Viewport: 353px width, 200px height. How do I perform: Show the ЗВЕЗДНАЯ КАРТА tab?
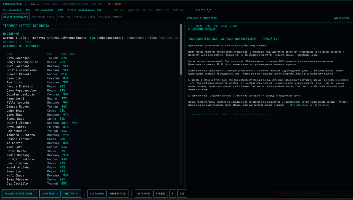tap(85, 17)
